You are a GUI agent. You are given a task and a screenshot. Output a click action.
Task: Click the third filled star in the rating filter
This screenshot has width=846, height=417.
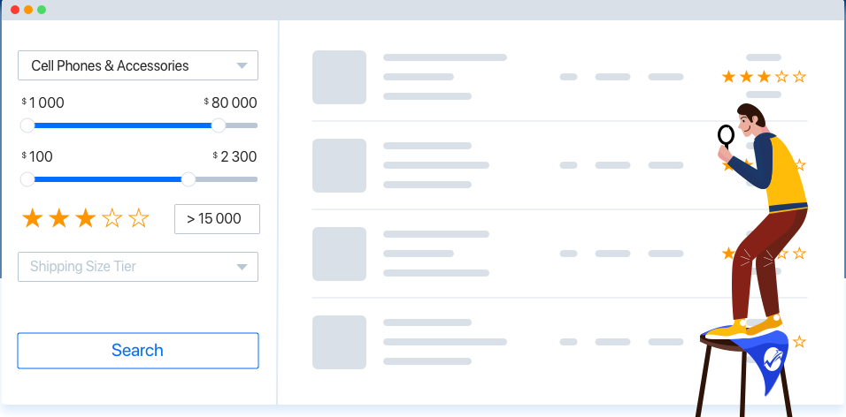(x=86, y=218)
